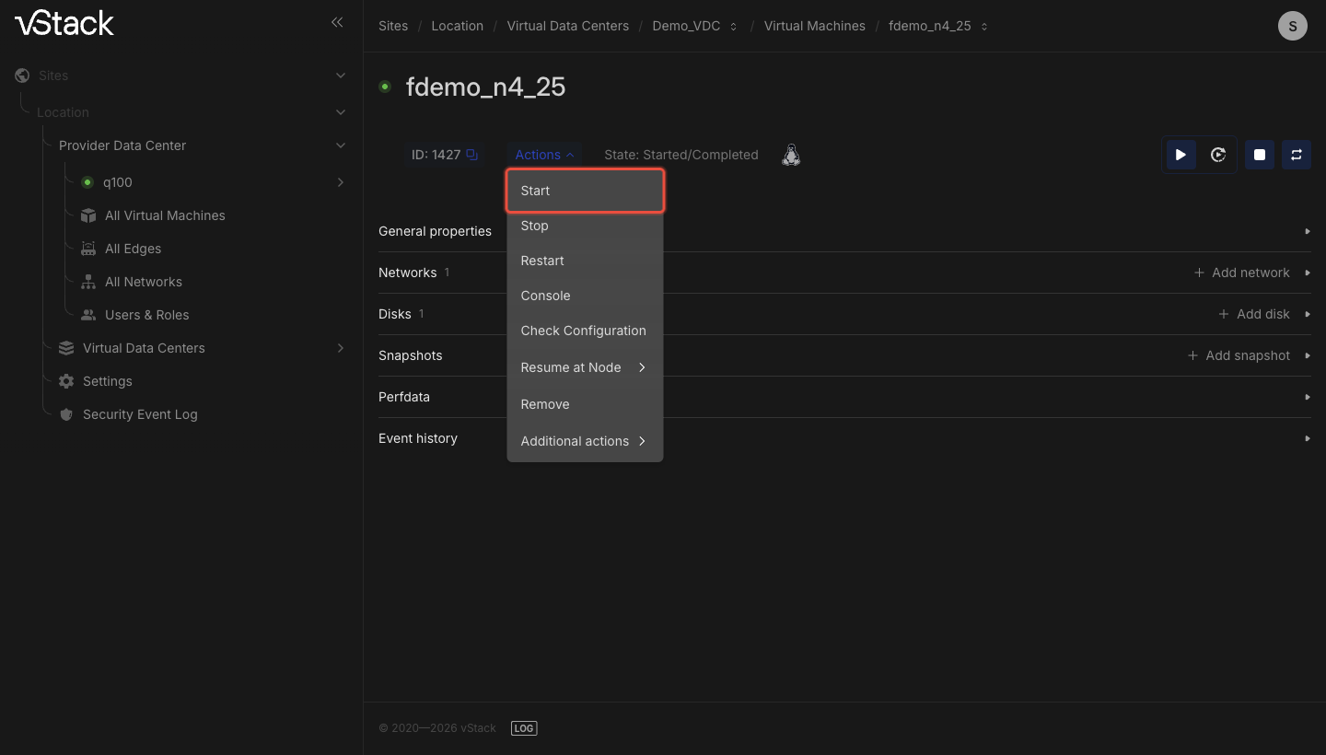Screen dimensions: 1326x755
Task: Click Add snapshot link
Action: pyautogui.click(x=1239, y=355)
